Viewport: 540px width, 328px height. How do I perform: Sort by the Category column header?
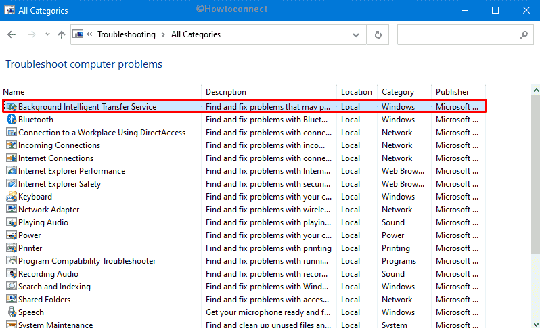(x=398, y=92)
